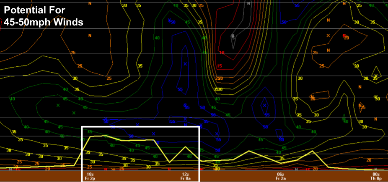Click the top edge of white highlight box
The width and height of the screenshot is (388, 182).
click(140, 126)
